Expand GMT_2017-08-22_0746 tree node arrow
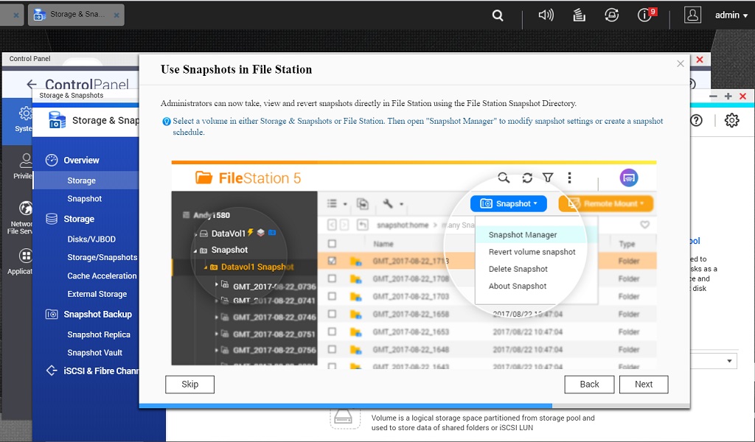 216,317
